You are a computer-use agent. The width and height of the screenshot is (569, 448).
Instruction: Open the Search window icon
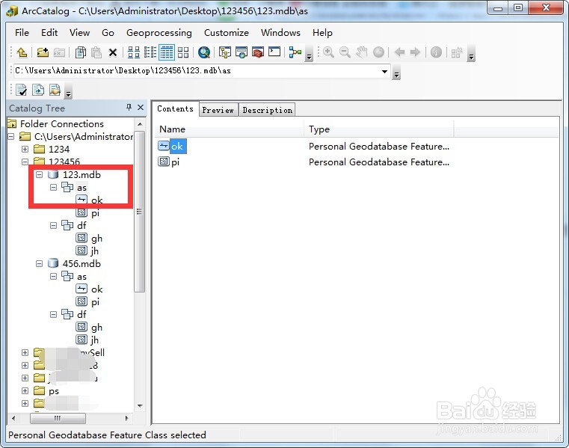click(242, 52)
